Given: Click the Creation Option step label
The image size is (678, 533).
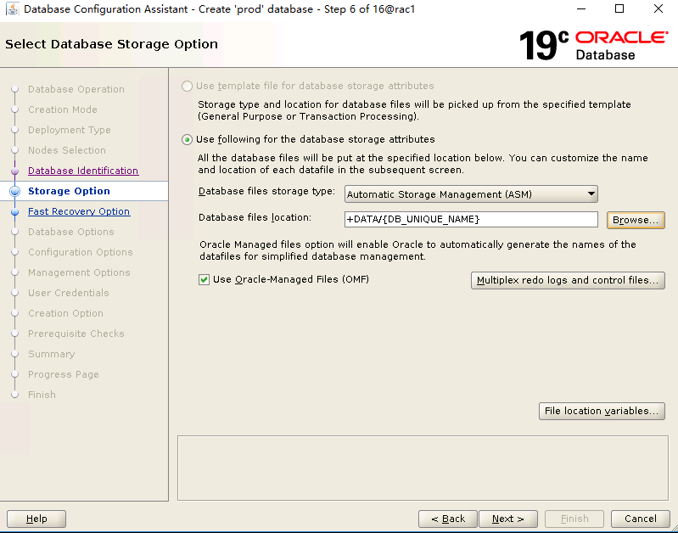Looking at the screenshot, I should [65, 313].
